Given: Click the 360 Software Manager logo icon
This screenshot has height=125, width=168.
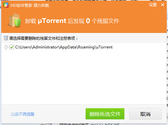Looking at the screenshot, I should click(6, 5).
